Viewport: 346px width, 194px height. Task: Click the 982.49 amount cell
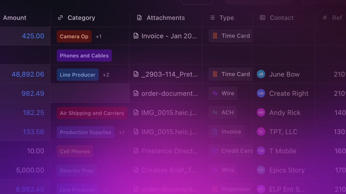(33, 93)
